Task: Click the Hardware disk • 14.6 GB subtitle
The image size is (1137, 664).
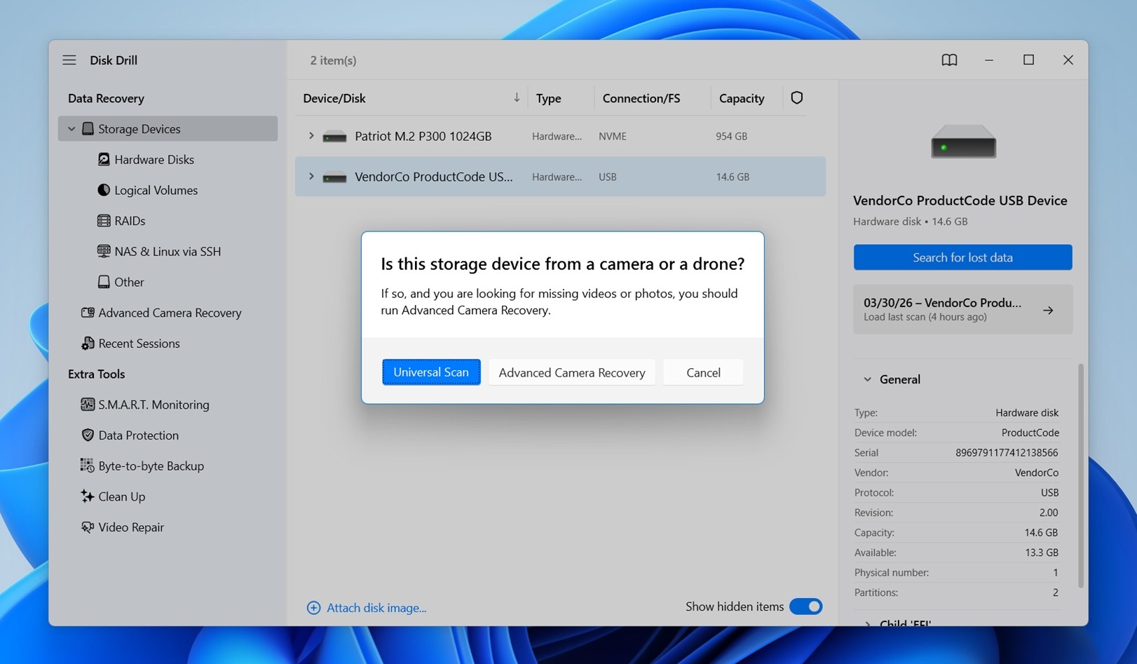Action: [910, 222]
